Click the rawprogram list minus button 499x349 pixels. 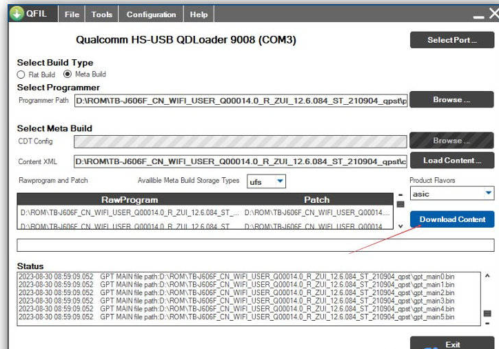click(x=400, y=195)
